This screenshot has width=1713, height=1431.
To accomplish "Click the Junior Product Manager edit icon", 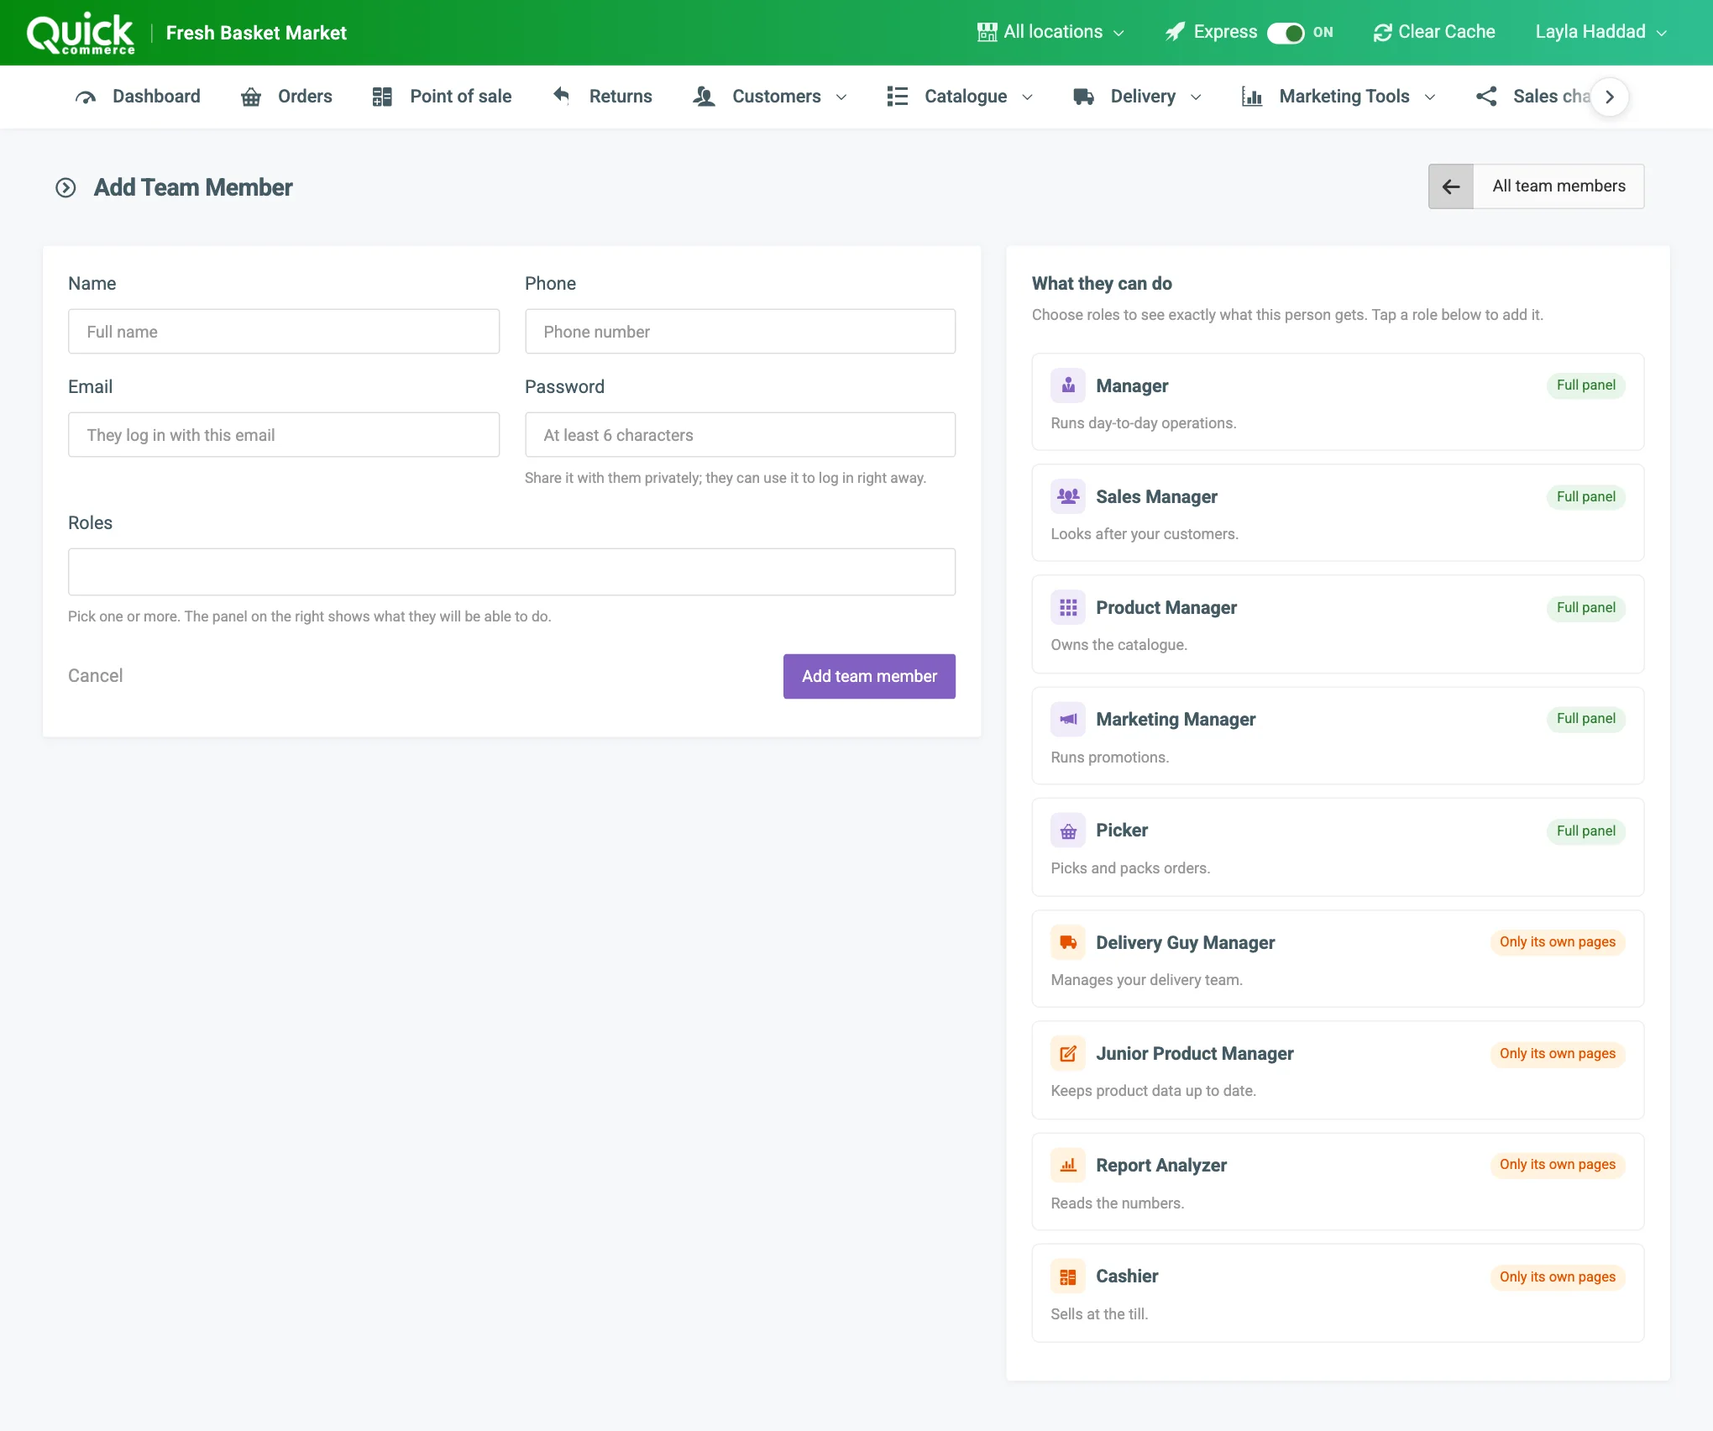I will [x=1068, y=1053].
